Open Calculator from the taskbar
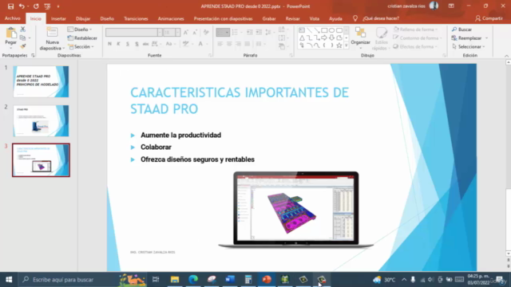This screenshot has width=511, height=287. 248,279
